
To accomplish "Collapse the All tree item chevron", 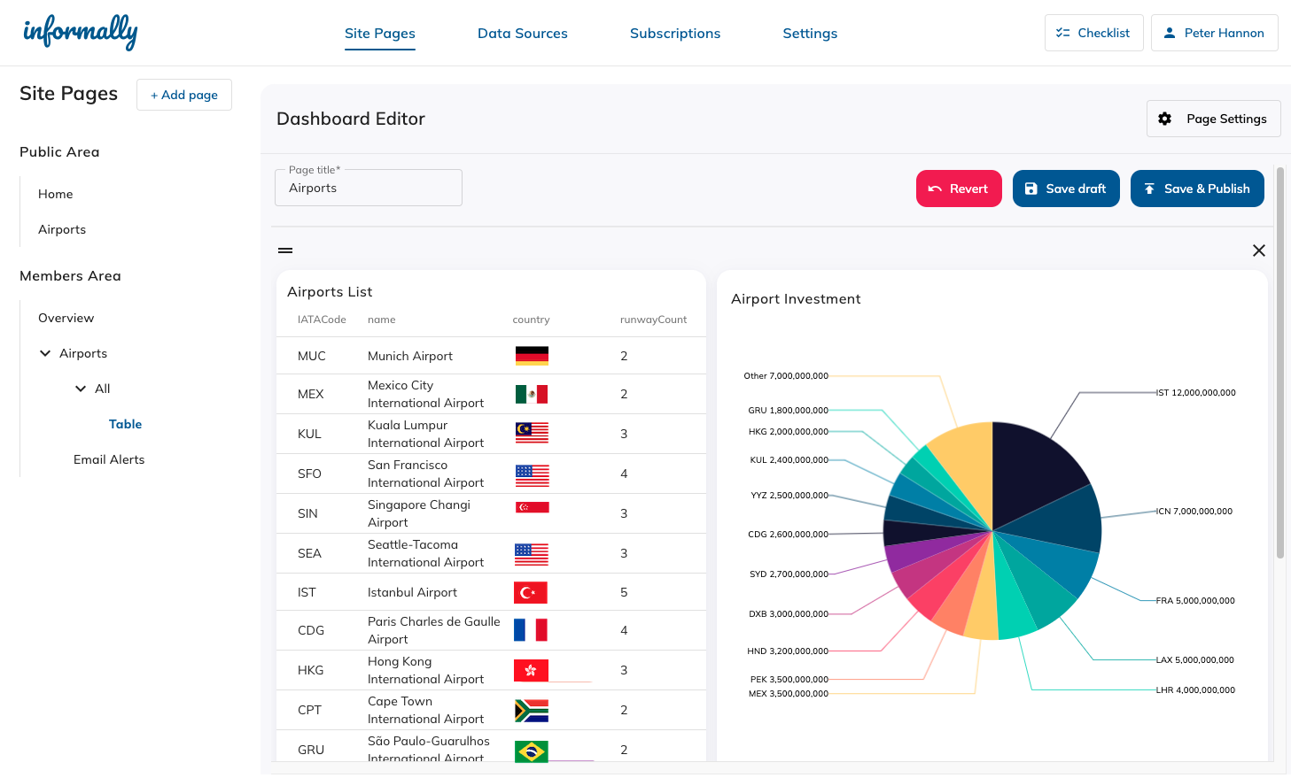I will tap(81, 389).
